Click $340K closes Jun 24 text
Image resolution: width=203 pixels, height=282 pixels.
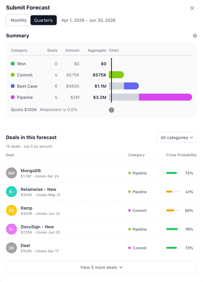pos(40,214)
